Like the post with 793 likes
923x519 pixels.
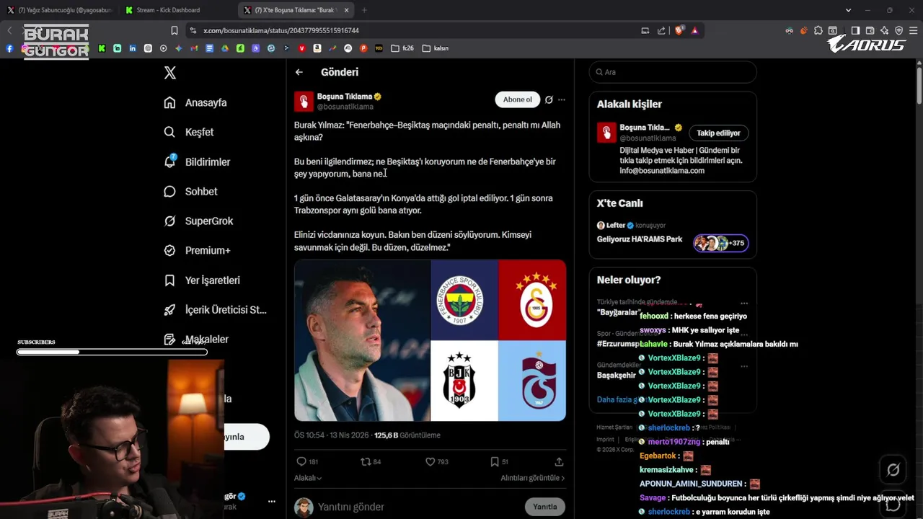pyautogui.click(x=436, y=461)
